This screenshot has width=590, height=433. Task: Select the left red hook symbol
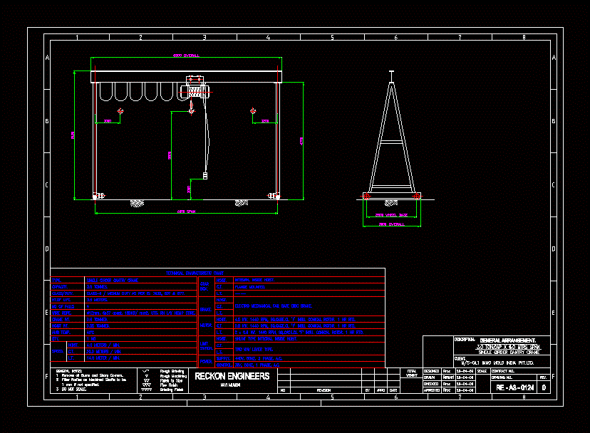[122, 110]
